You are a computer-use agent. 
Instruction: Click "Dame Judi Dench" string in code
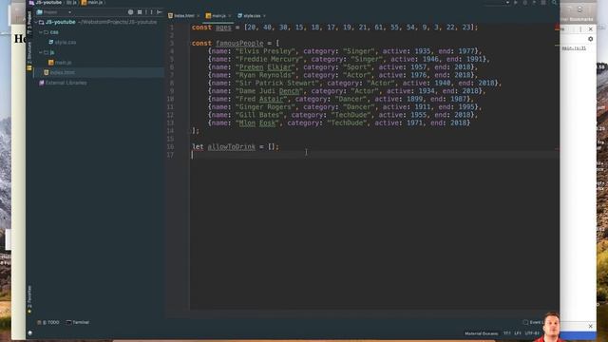(269, 91)
